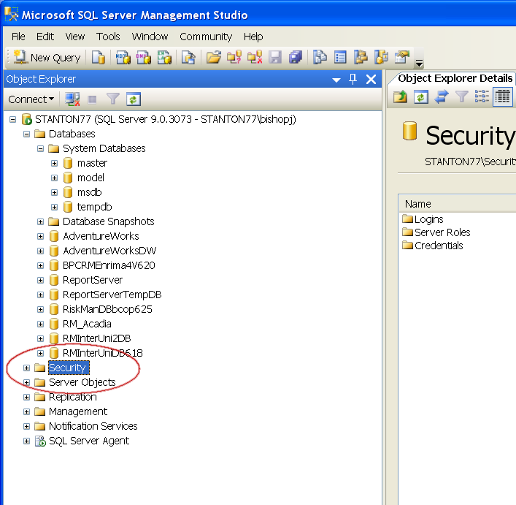
Task: Select the Credentials folder in Details pane
Action: coord(439,246)
